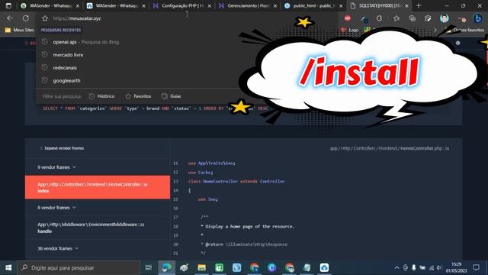Expand the 9 vendor frames group
This screenshot has width=488, height=275.
pyautogui.click(x=56, y=167)
